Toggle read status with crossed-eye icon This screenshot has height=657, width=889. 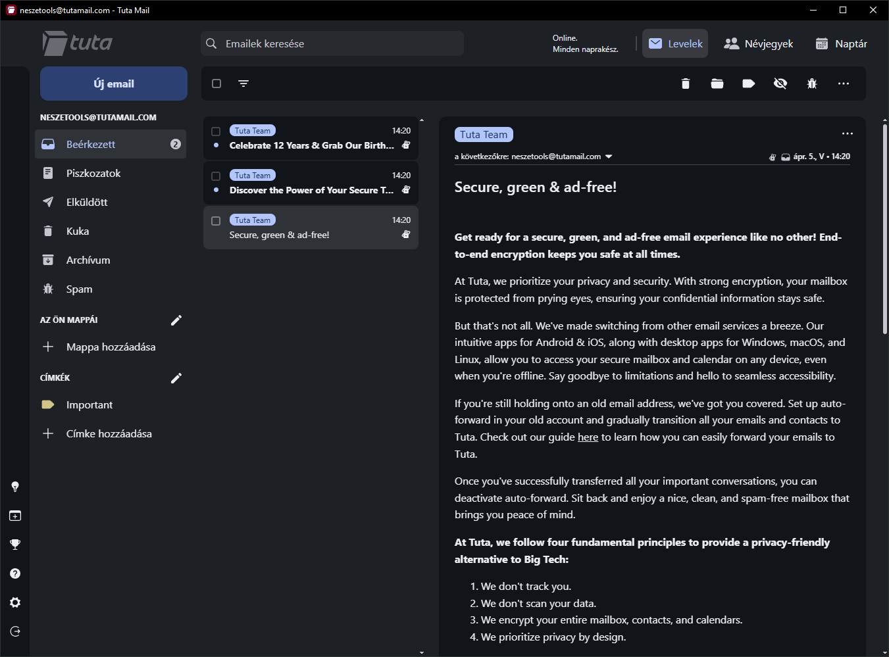tap(780, 84)
